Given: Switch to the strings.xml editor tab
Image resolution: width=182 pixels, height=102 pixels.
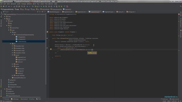Looking at the screenshot, I should tap(131, 12).
